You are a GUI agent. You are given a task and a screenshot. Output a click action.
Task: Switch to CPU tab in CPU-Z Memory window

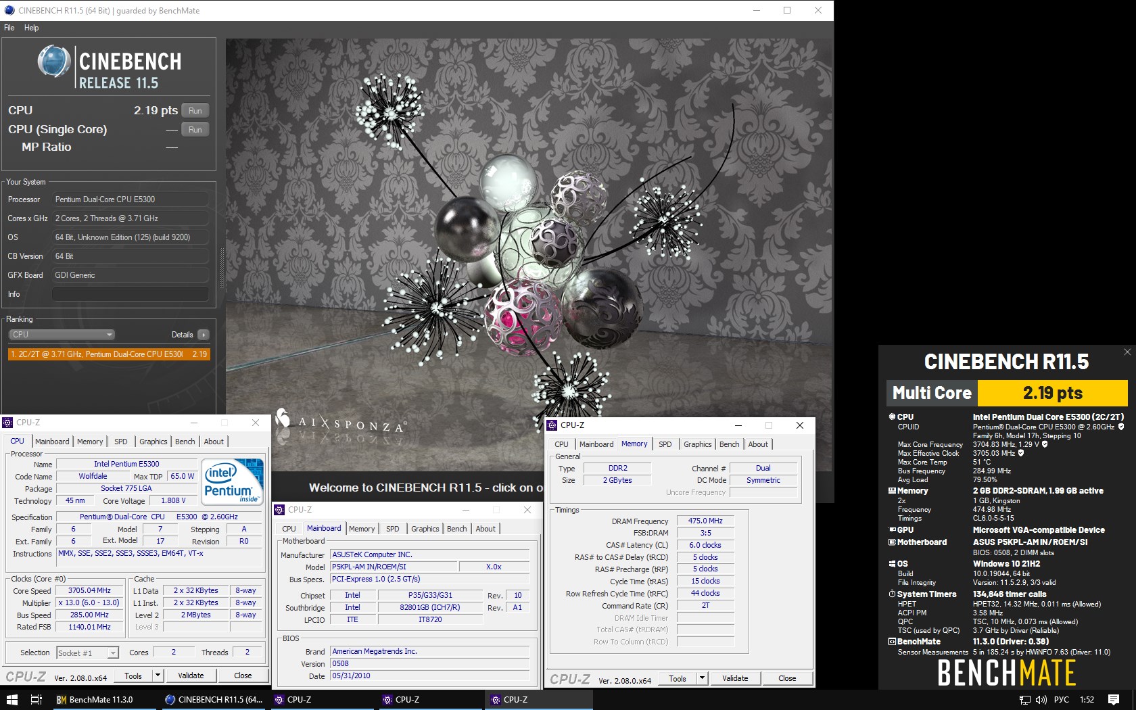(x=561, y=444)
